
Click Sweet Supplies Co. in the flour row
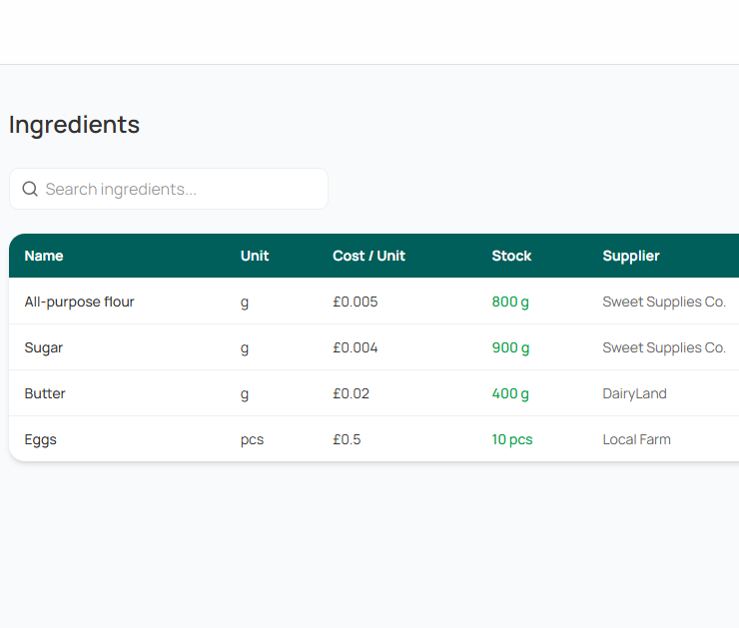tap(664, 302)
